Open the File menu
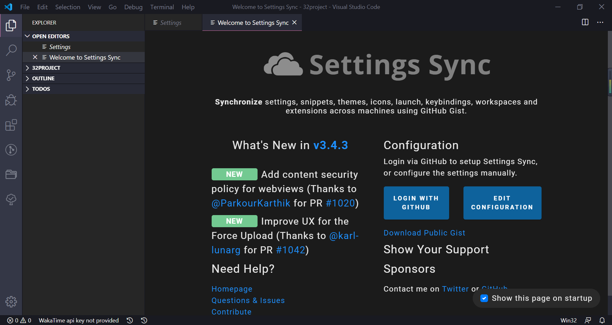 pyautogui.click(x=25, y=7)
